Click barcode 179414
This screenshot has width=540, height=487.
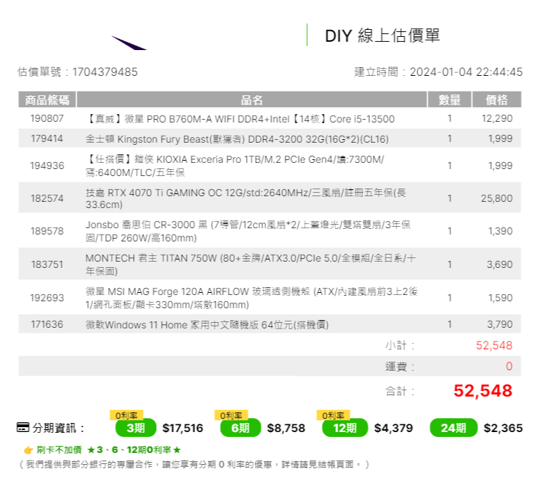click(47, 138)
